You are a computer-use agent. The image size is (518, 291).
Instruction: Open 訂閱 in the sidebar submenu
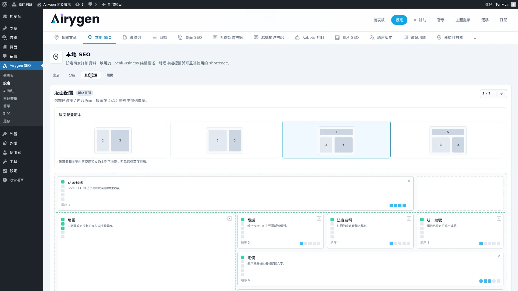point(22,114)
